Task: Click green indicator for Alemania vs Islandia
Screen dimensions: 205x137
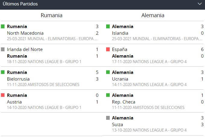Action: coord(108,27)
